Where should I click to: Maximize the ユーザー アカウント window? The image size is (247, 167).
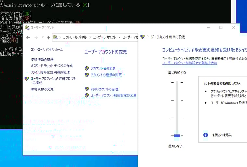(x=221, y=28)
